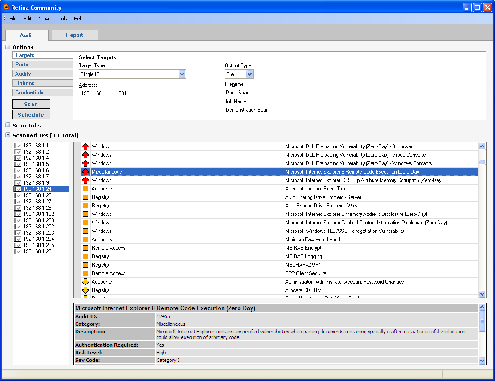Open the Tools menu

tap(61, 19)
